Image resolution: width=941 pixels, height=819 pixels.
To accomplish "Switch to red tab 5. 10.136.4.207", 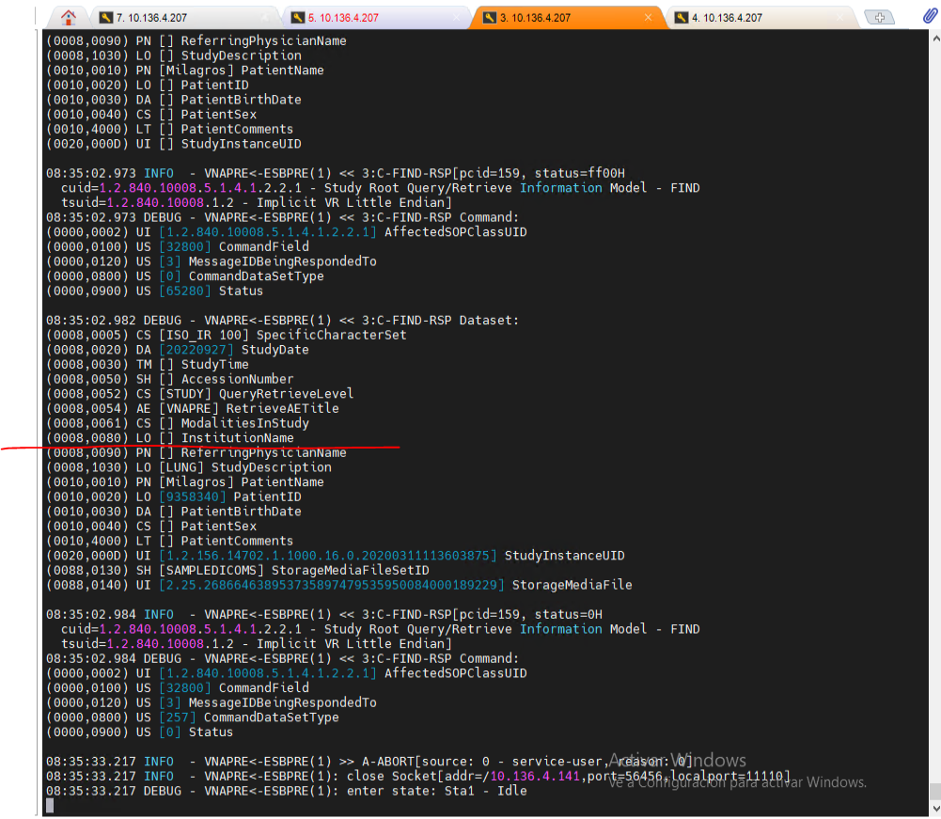I will [x=343, y=18].
